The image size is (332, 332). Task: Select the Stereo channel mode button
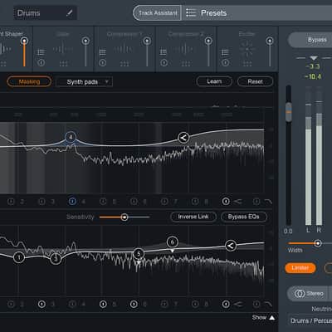308,294
